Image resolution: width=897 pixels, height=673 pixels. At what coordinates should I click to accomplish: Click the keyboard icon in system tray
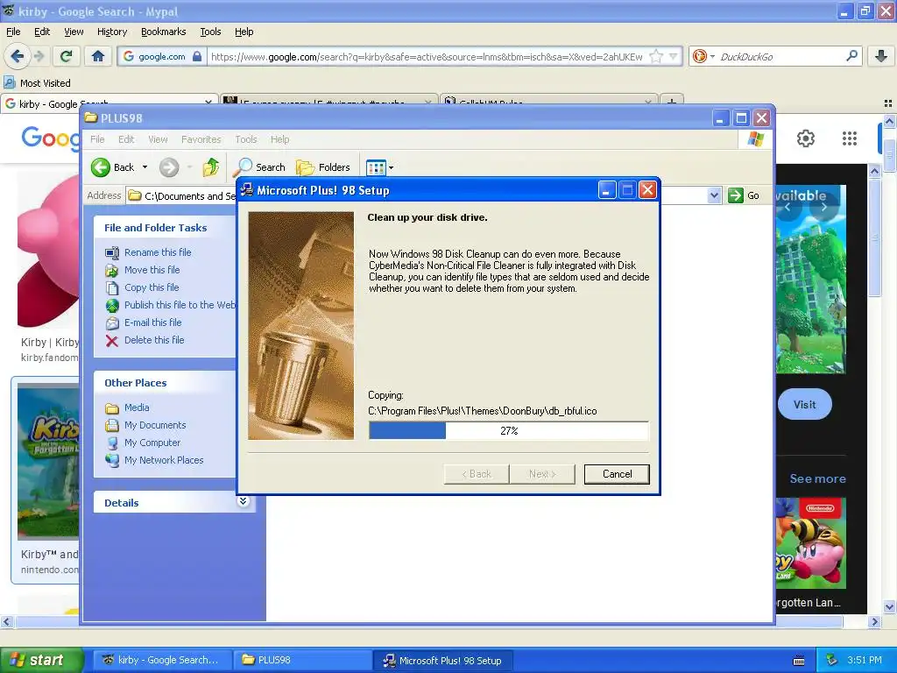coord(799,661)
